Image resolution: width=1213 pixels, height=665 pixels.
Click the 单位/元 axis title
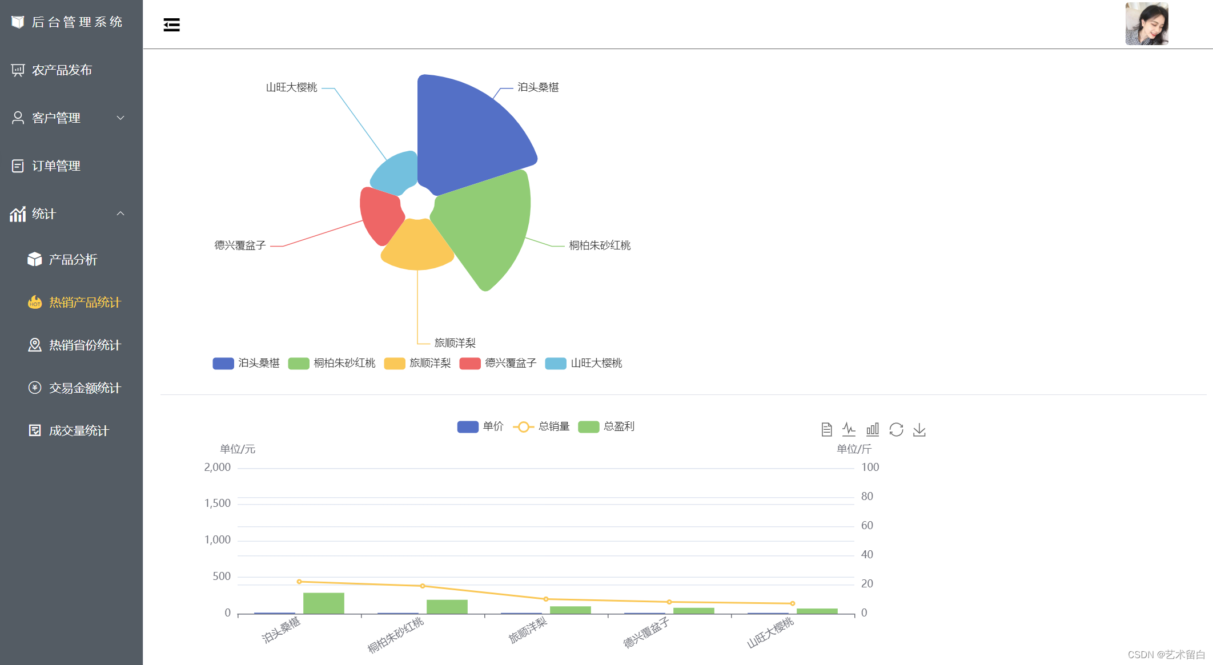coord(238,449)
